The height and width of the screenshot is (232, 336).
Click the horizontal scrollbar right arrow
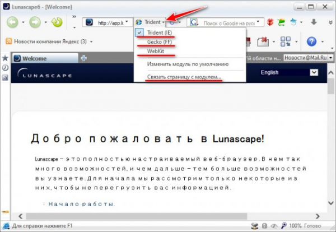click(x=318, y=216)
